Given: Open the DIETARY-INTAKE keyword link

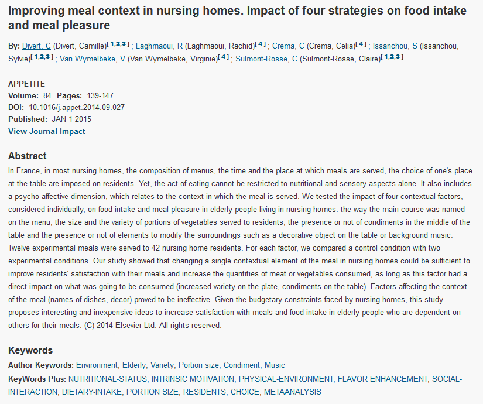Looking at the screenshot, I should point(92,392).
